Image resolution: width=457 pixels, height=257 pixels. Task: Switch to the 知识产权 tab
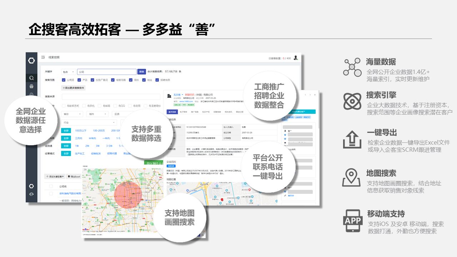coord(206,112)
